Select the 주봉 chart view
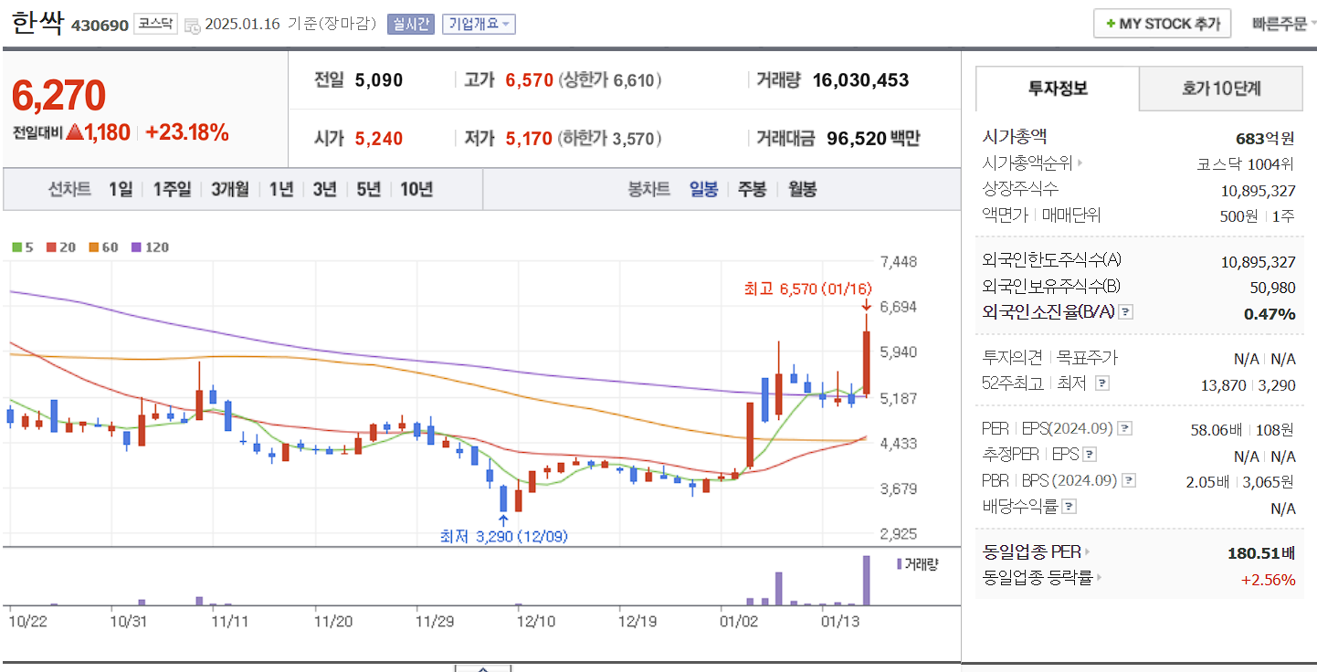The image size is (1317, 672). [x=751, y=188]
